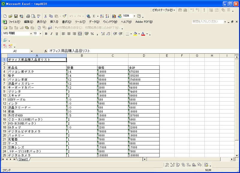This screenshot has width=240, height=173.
Task: Select the cell with value 2745600
Action: pyautogui.click(x=144, y=79)
